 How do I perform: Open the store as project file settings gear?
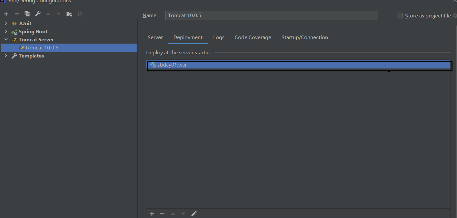455,16
